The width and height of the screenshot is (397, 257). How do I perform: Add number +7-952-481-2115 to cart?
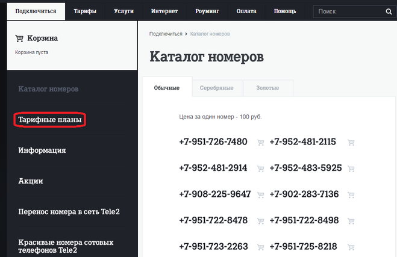tap(351, 143)
